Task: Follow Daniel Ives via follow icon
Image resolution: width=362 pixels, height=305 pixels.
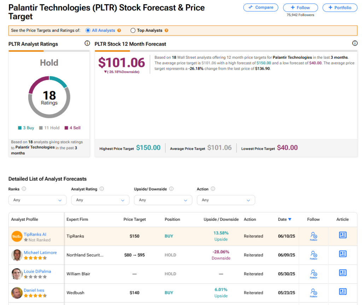Action: 314,293
